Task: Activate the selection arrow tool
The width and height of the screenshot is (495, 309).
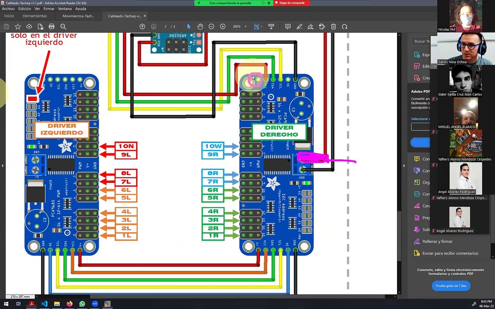Action: [x=189, y=27]
